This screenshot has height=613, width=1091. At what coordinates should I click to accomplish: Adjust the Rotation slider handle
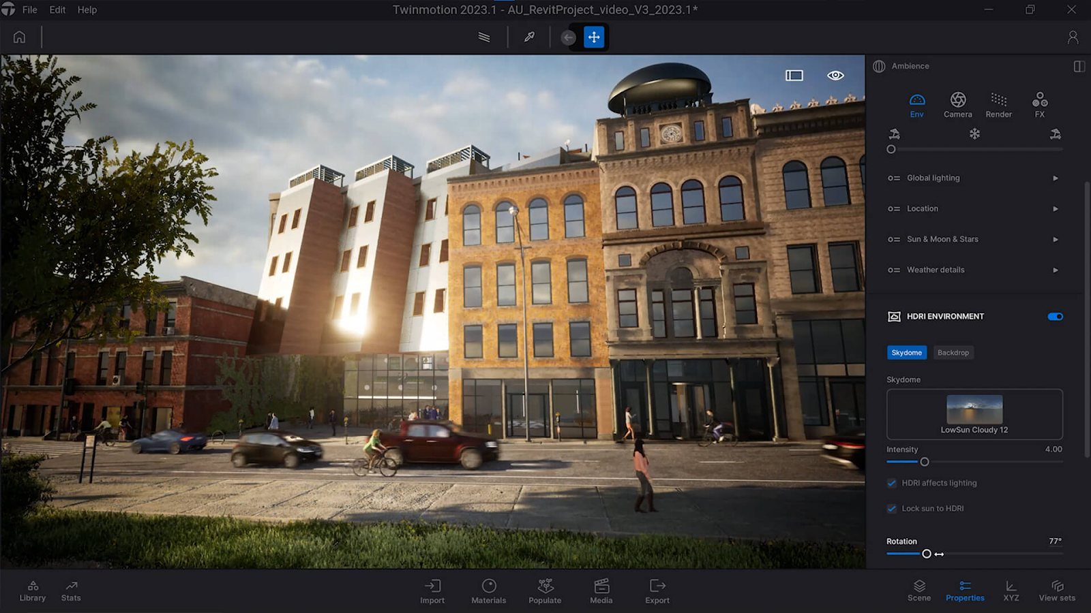click(927, 554)
